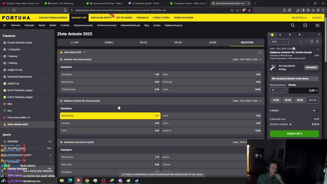Toggle the browser sidebar panel icon

pyautogui.click(x=303, y=10)
